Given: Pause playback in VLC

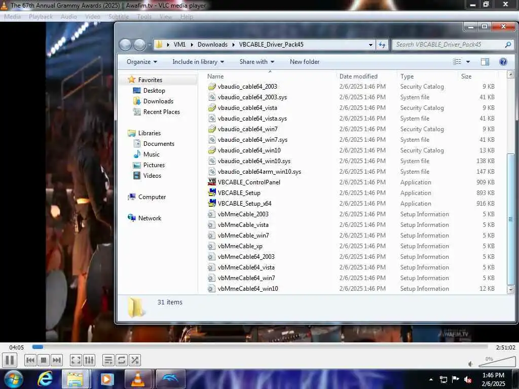Looking at the screenshot, I should tap(10, 360).
